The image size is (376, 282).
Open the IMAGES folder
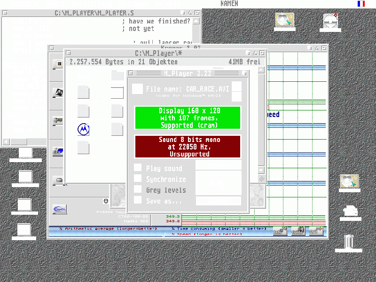pos(117,74)
